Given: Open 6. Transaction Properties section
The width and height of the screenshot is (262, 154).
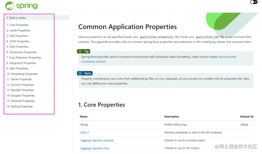Looking at the screenshot, I should coord(21,52).
